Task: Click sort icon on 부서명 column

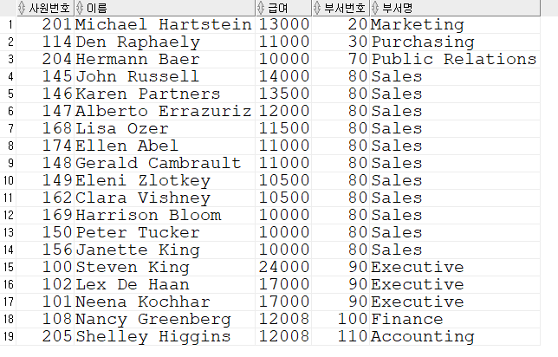Action: point(375,8)
